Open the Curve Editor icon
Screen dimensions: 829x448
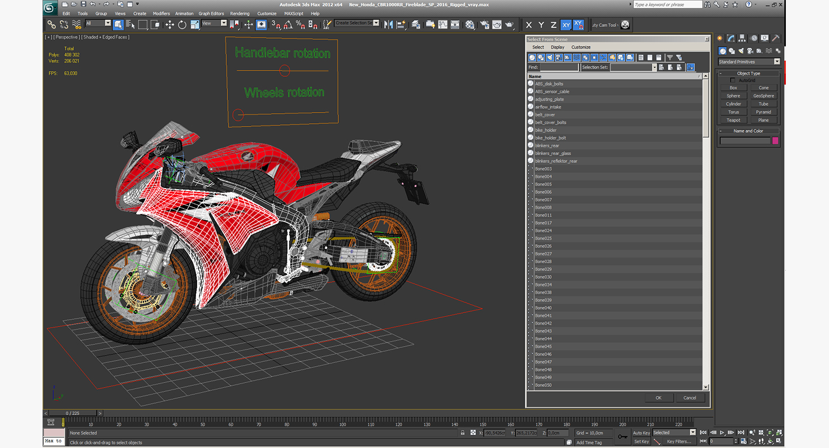pyautogui.click(x=443, y=25)
